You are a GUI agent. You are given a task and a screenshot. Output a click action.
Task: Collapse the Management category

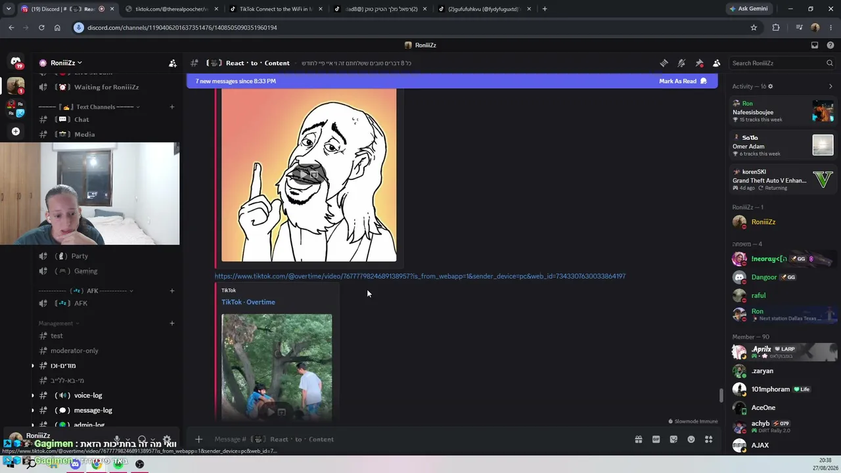coord(58,323)
